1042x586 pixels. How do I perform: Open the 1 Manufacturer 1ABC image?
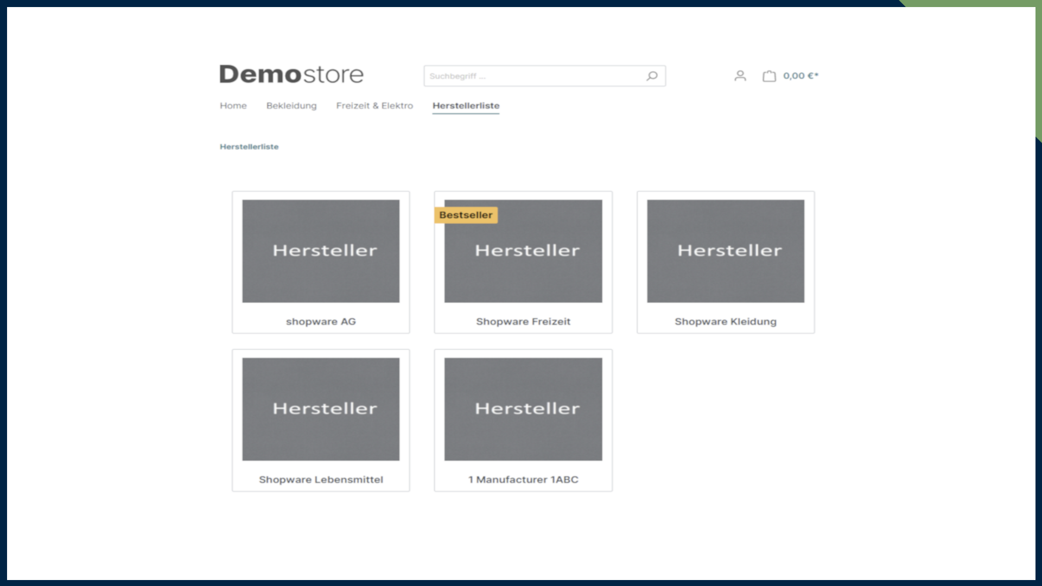[x=523, y=409]
